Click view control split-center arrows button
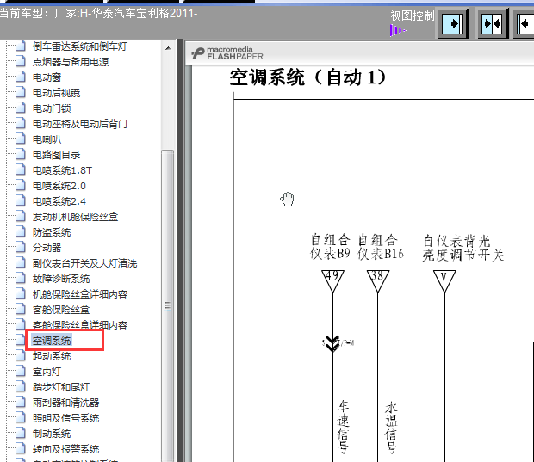 (x=493, y=23)
